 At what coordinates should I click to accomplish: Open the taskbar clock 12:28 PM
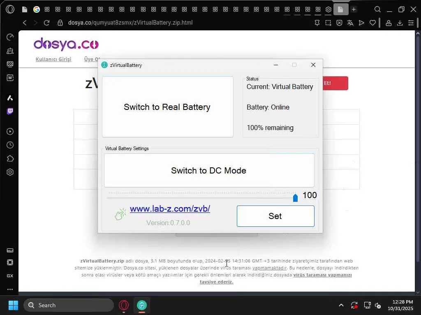(400, 305)
